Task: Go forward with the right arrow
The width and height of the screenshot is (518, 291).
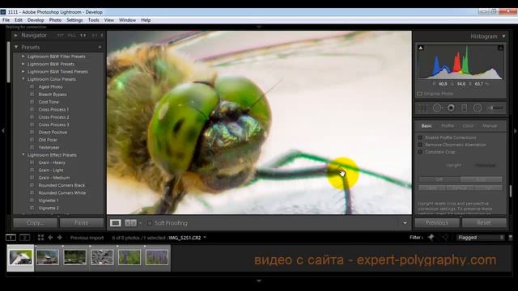Action: 59,238
